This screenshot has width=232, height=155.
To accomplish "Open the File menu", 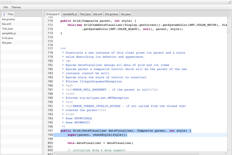I will click(x=5, y=7).
